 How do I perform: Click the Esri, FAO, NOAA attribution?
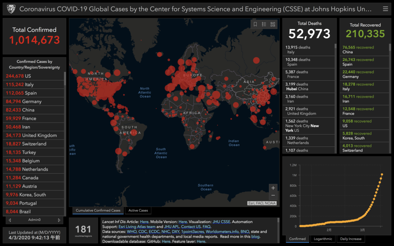(262, 203)
